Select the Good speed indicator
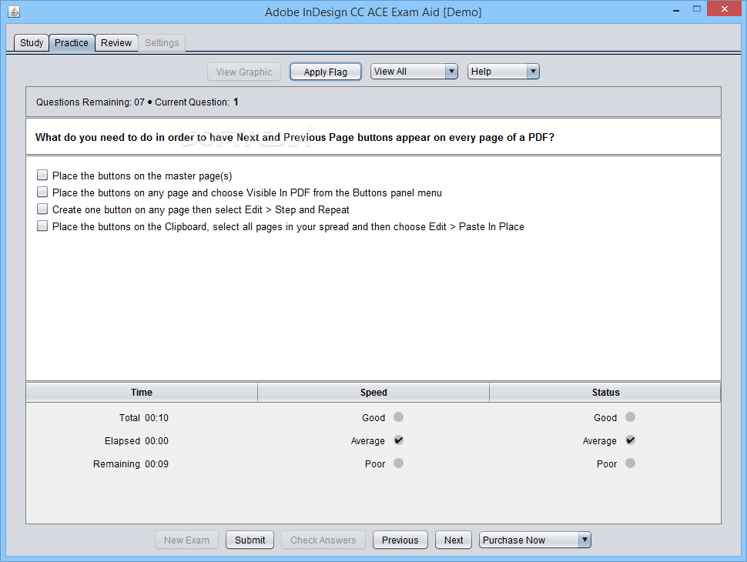 pyautogui.click(x=399, y=417)
